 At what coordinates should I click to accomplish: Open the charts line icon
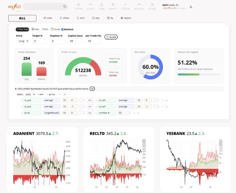pos(125,5)
